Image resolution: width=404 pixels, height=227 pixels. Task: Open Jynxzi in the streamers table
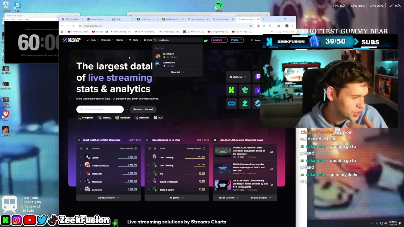(x=108, y=157)
